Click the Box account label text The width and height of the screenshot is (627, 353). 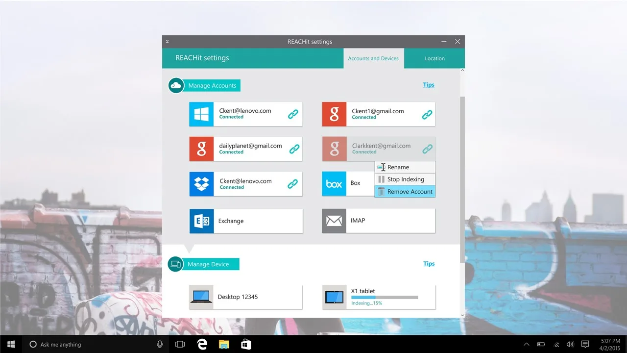[x=355, y=183]
